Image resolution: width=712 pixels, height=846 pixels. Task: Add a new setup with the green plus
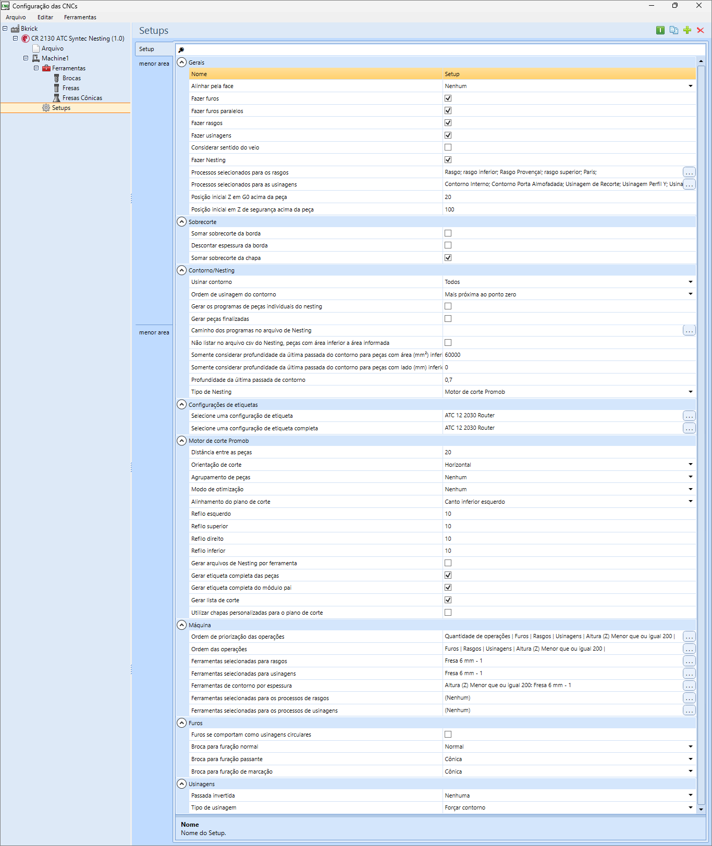(687, 30)
